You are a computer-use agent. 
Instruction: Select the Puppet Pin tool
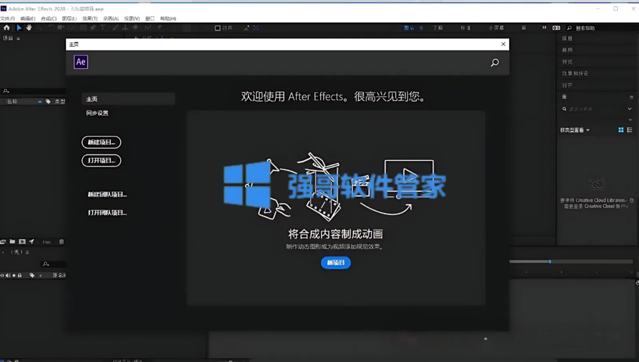160,28
